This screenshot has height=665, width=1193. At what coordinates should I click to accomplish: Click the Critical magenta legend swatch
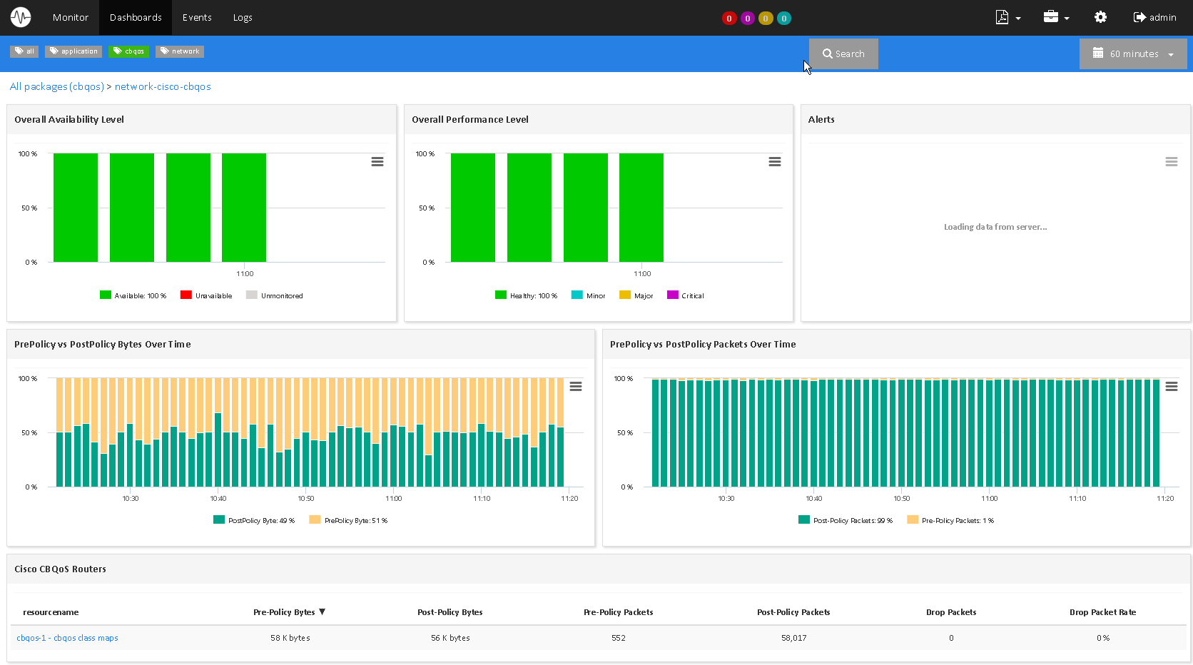672,295
